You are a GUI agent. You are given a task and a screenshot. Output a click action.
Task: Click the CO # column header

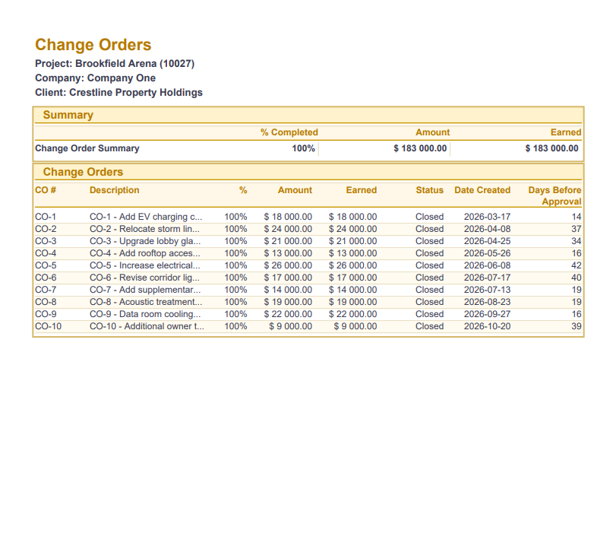click(46, 190)
